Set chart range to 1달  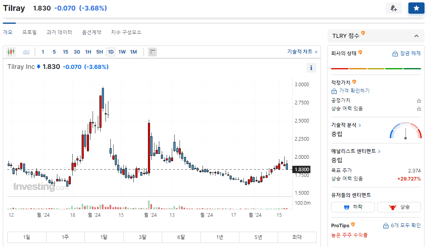104,237
